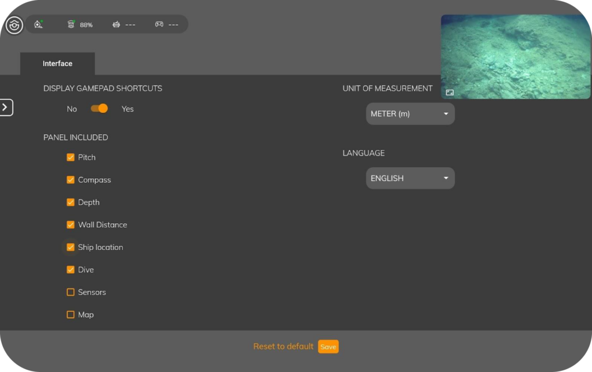
Task: Disable the Compass panel checkbox
Action: coord(71,179)
